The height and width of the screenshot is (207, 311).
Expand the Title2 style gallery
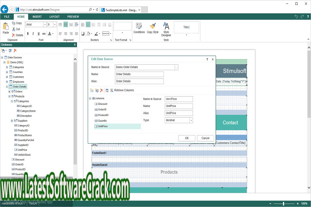pyautogui.click(x=187, y=35)
